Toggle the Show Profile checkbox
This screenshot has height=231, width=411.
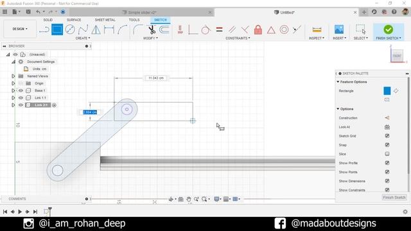(387, 163)
